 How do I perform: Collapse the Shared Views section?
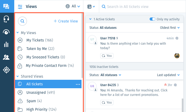tap(18, 76)
